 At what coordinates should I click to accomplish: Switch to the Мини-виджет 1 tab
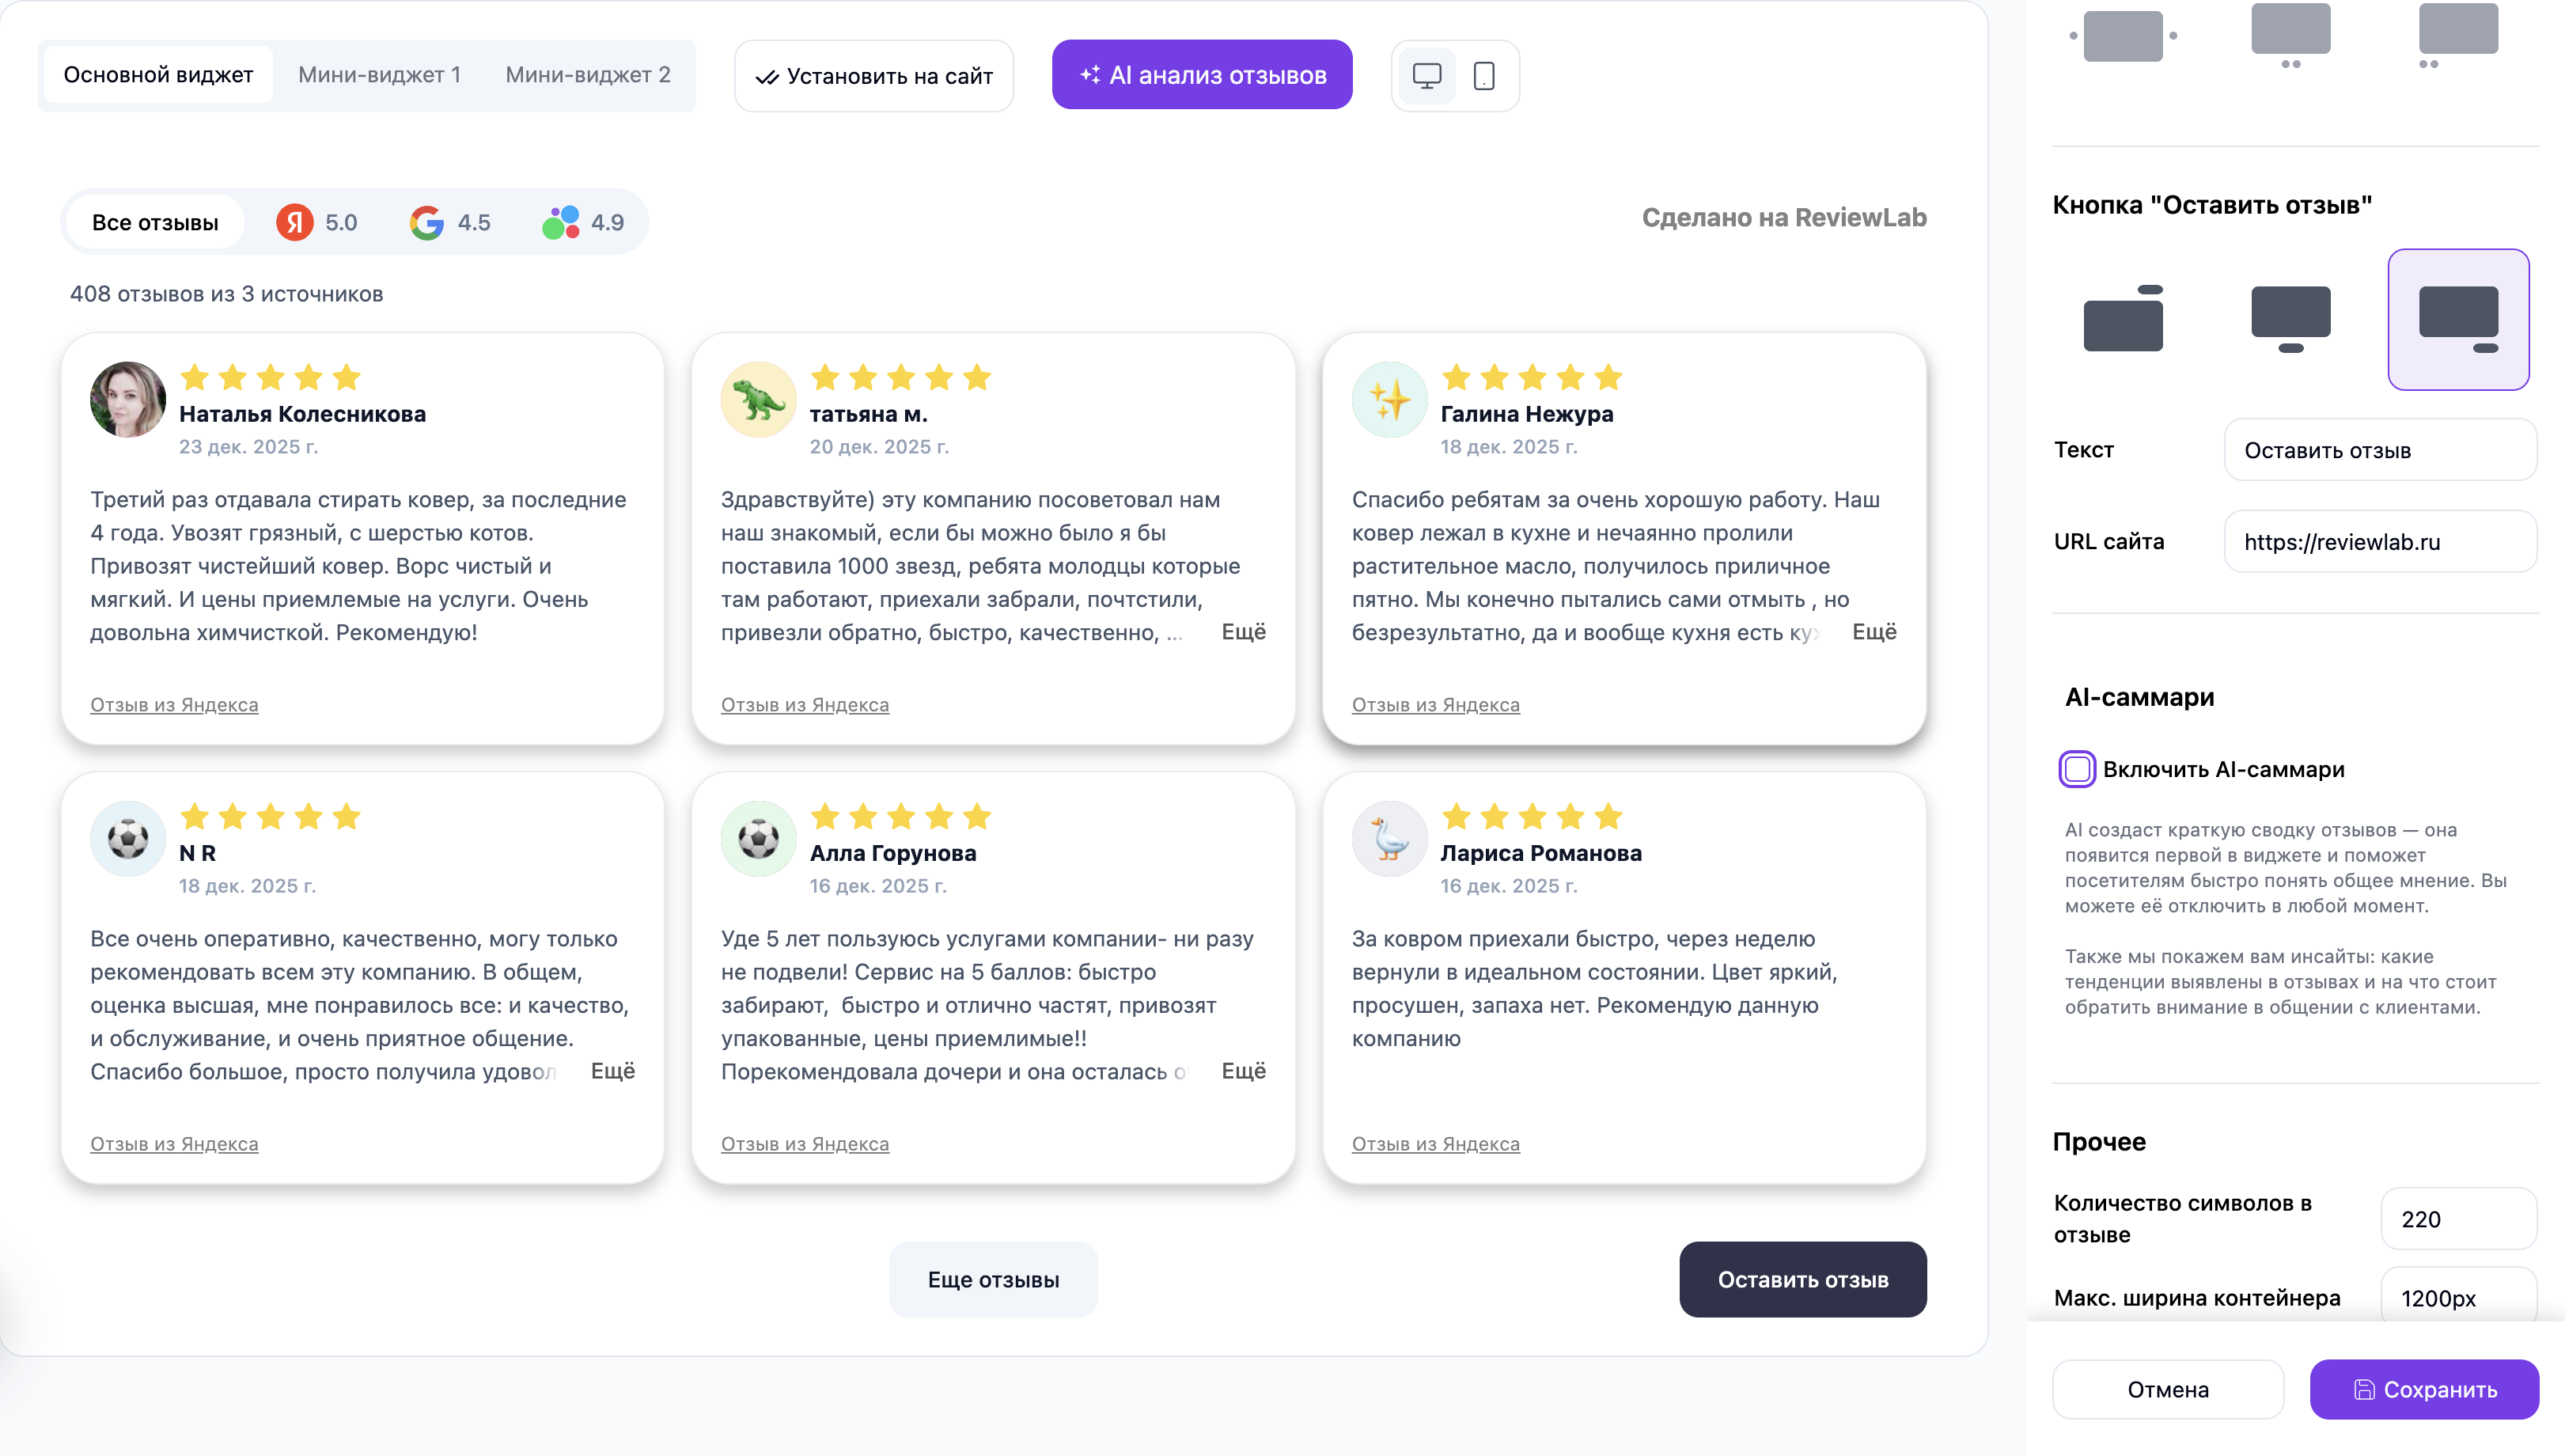pyautogui.click(x=380, y=74)
